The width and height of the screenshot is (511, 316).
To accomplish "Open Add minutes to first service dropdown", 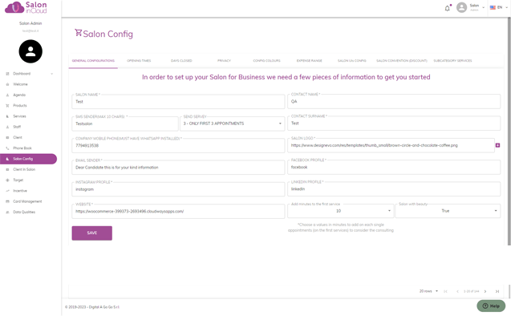I will pos(340,211).
